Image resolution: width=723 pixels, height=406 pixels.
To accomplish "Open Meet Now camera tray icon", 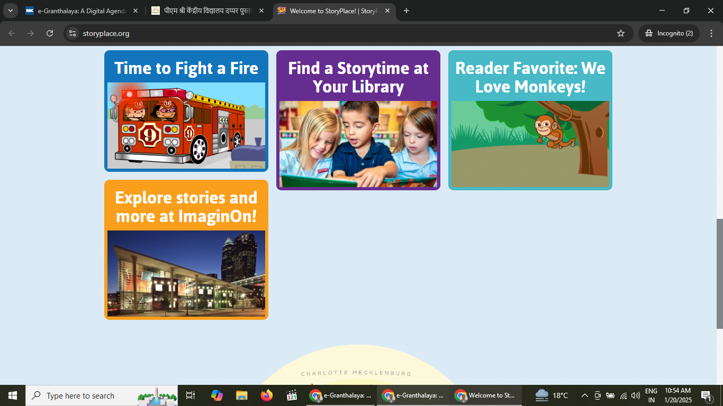I will [598, 395].
